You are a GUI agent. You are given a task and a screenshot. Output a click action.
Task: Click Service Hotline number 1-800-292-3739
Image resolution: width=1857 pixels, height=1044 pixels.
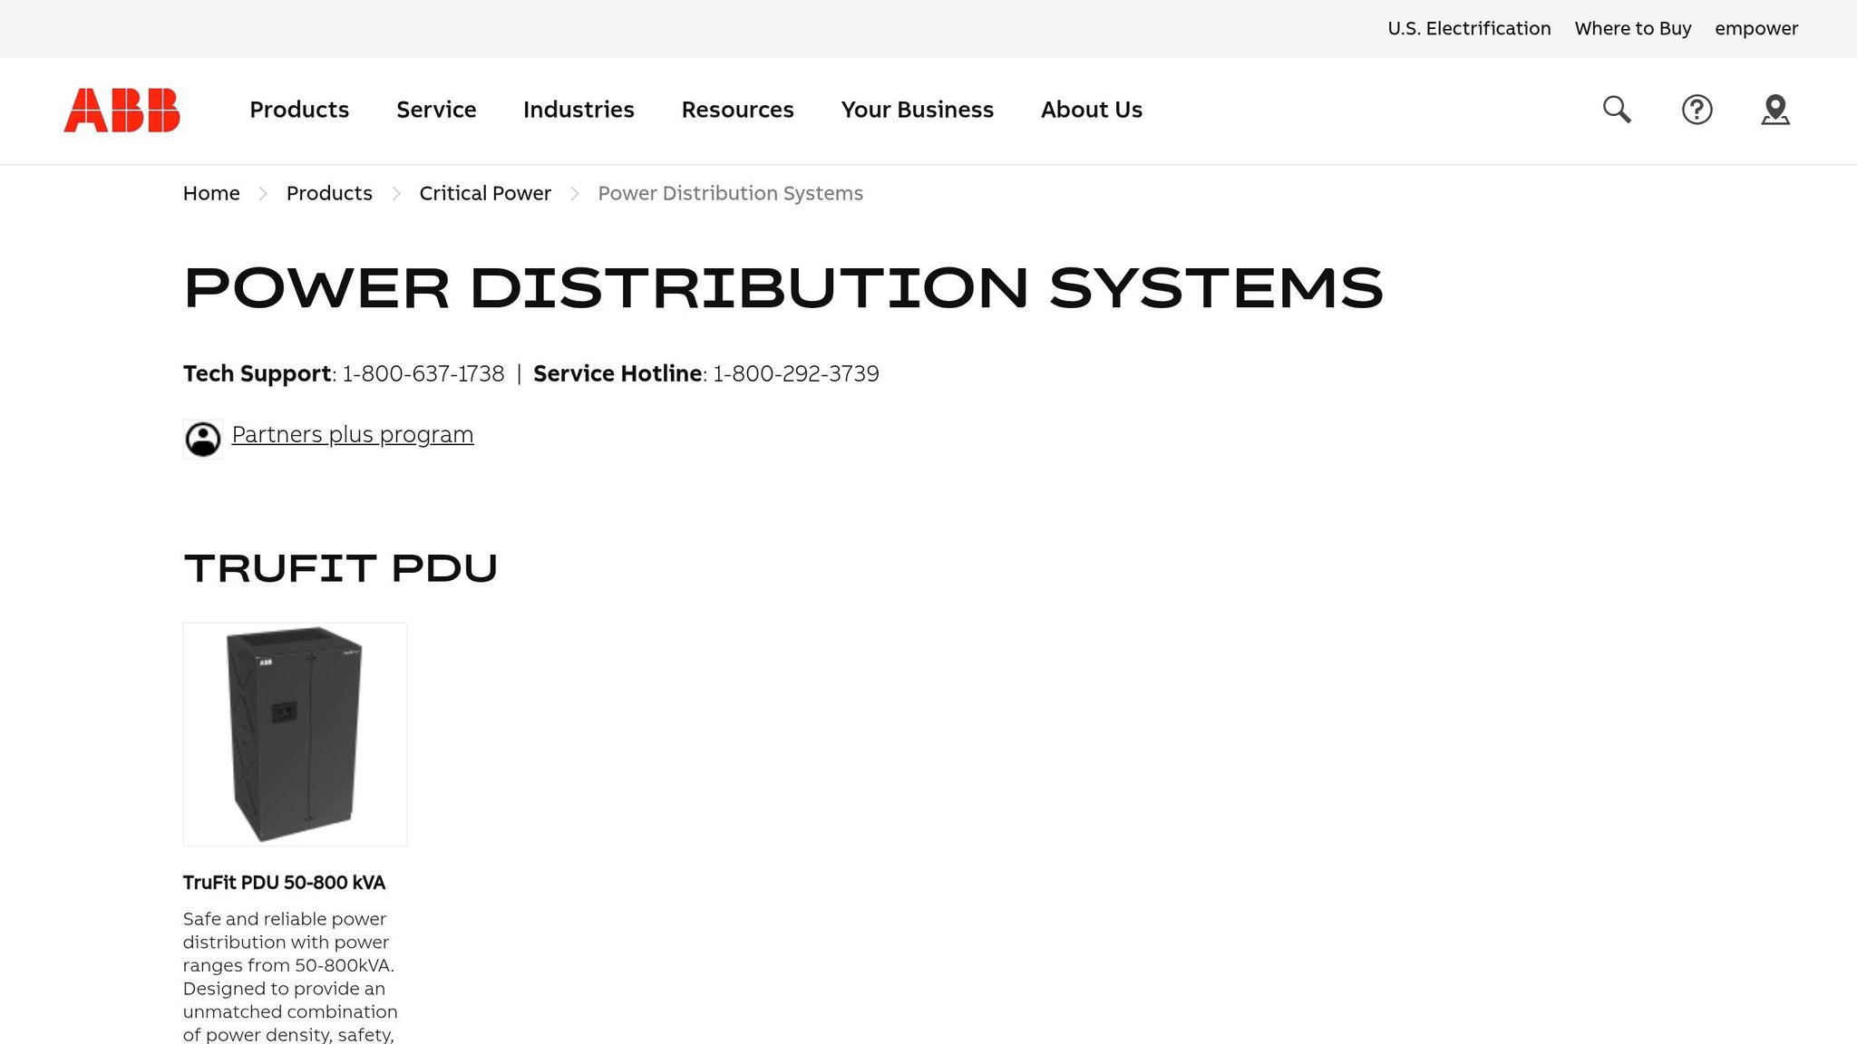pos(795,373)
